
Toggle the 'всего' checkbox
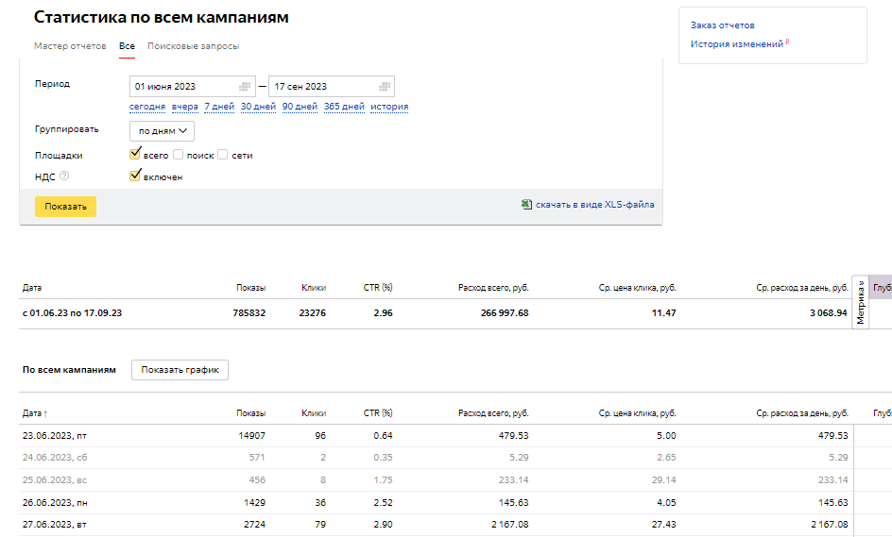135,154
